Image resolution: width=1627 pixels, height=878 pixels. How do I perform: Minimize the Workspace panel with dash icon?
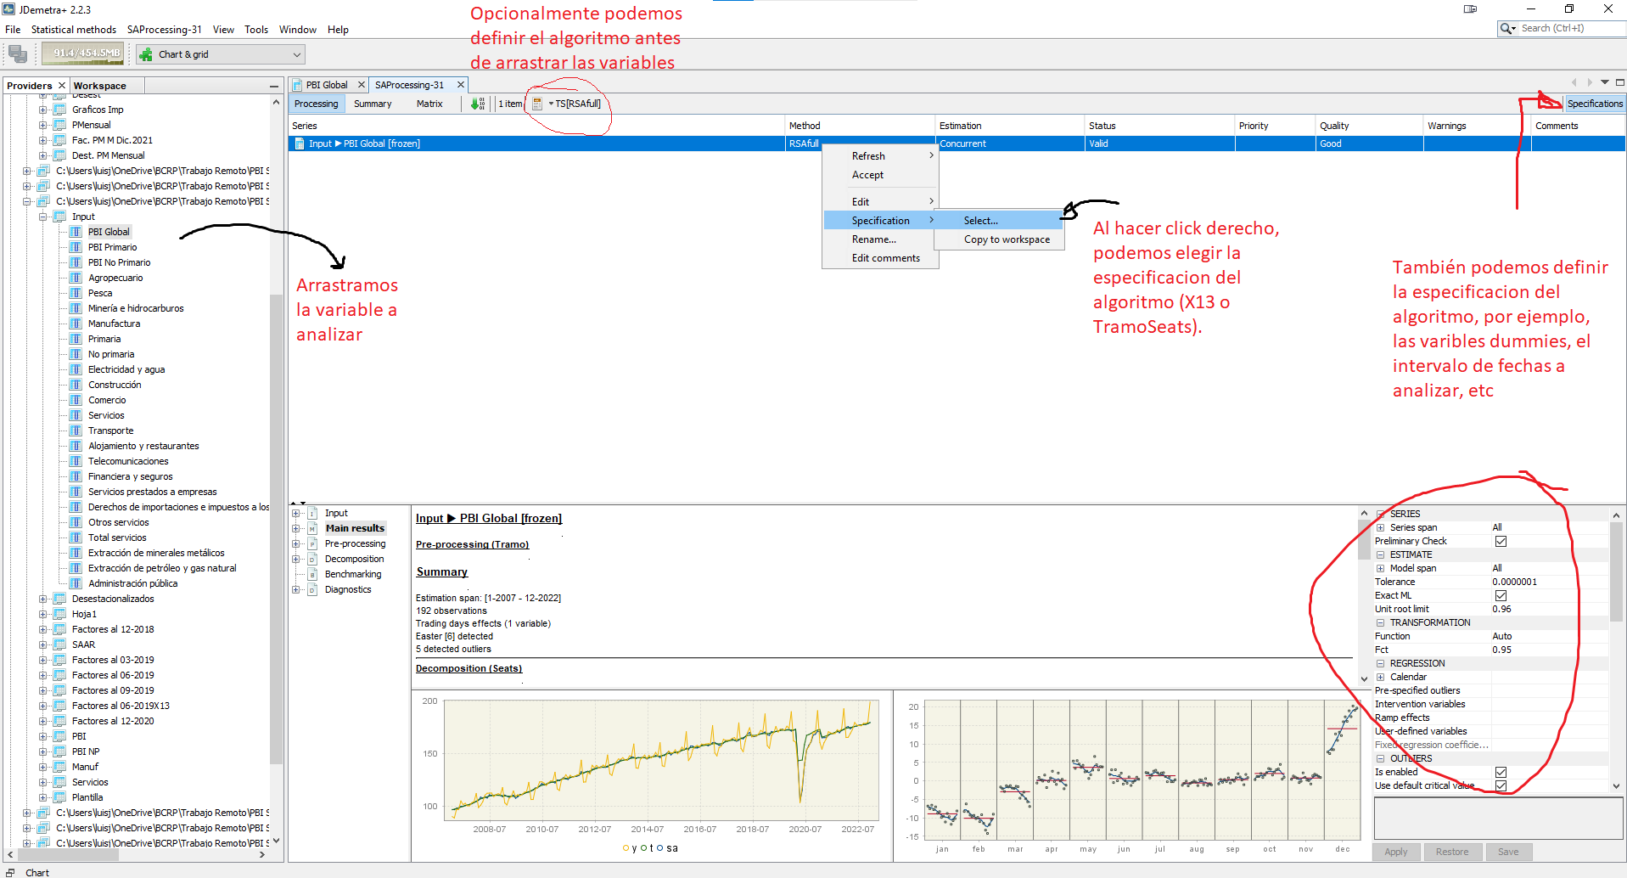(273, 86)
